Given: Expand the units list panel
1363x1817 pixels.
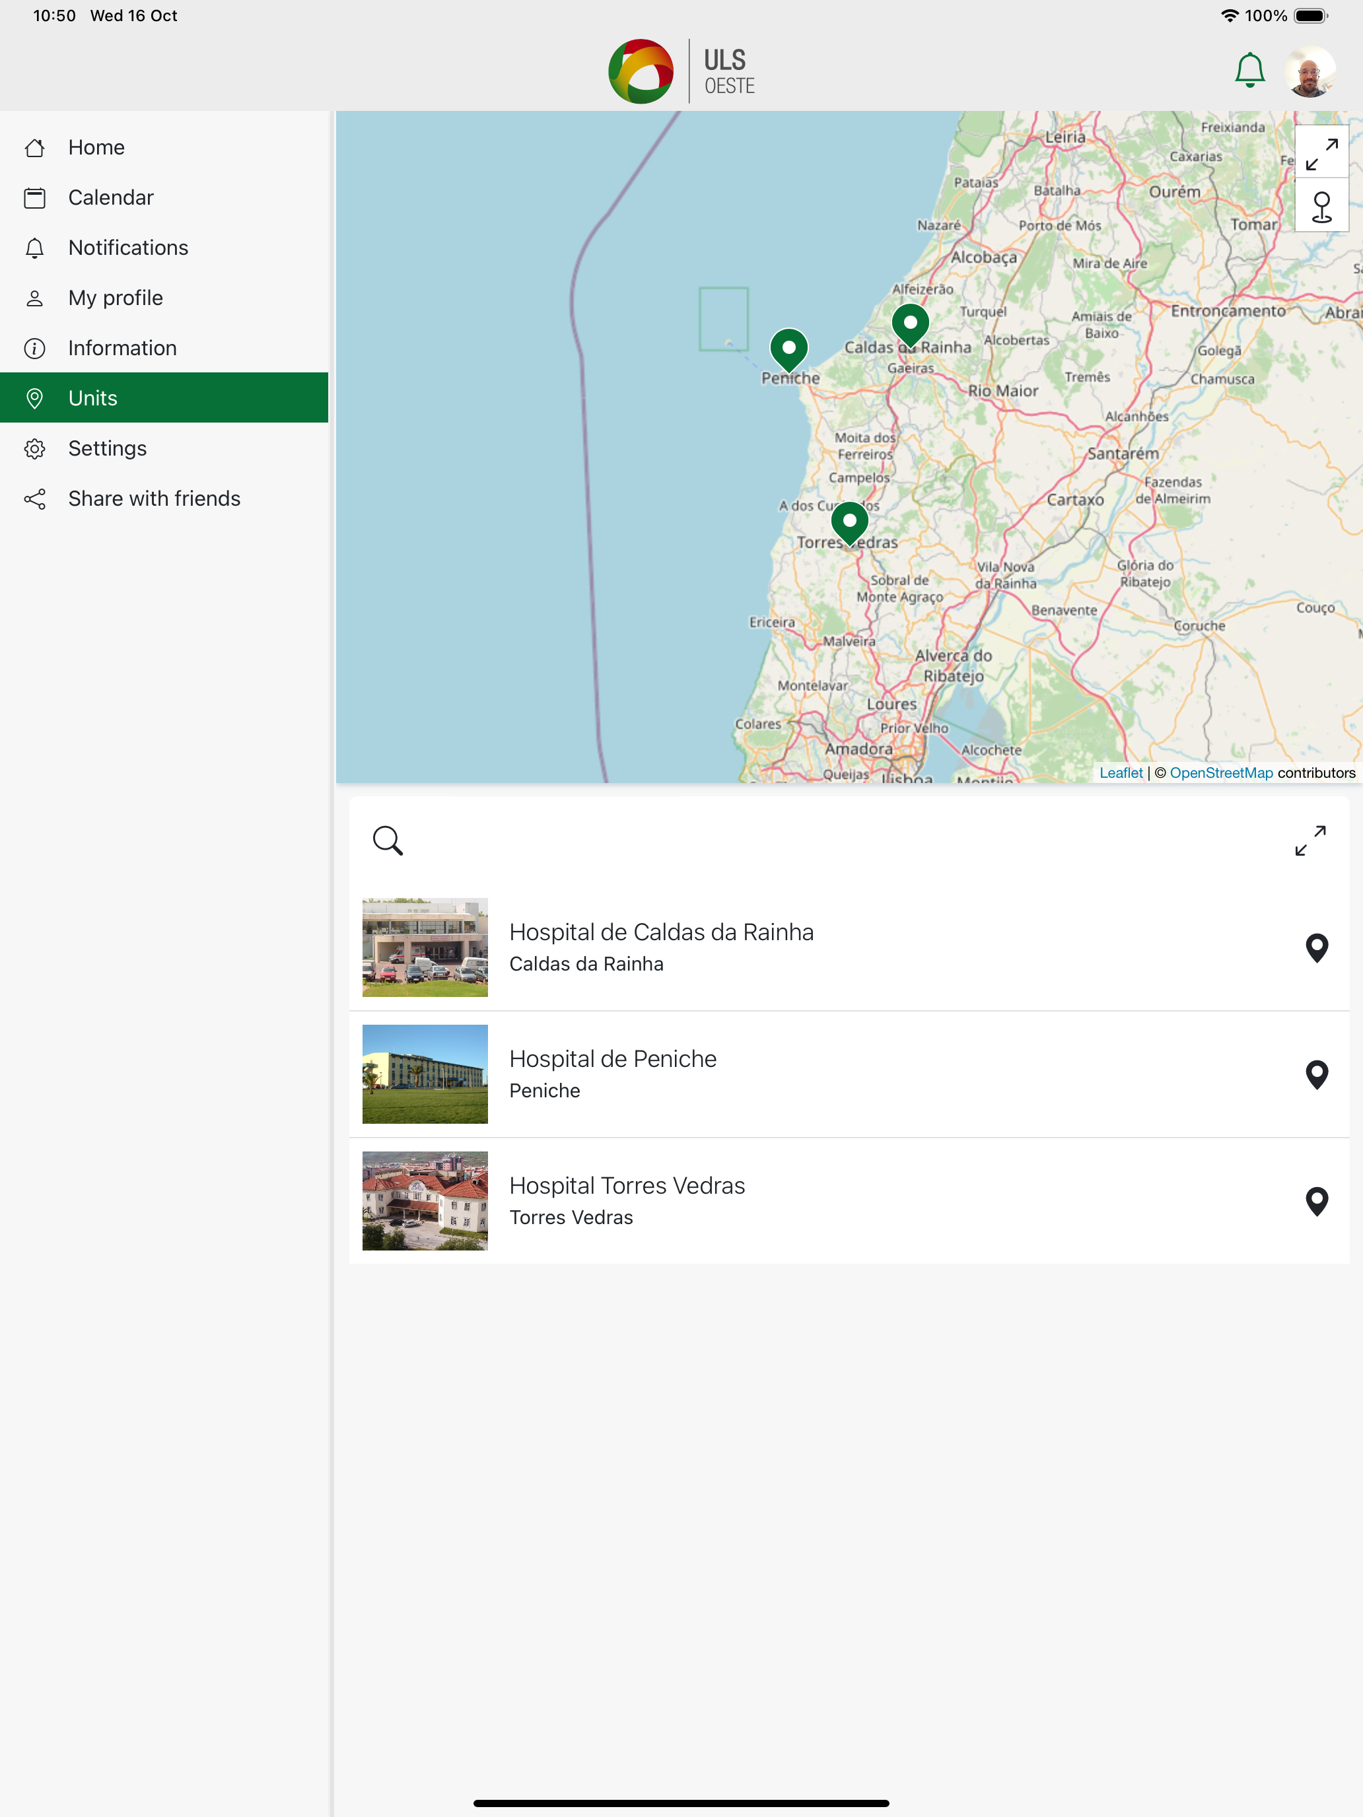Looking at the screenshot, I should click(x=1310, y=840).
